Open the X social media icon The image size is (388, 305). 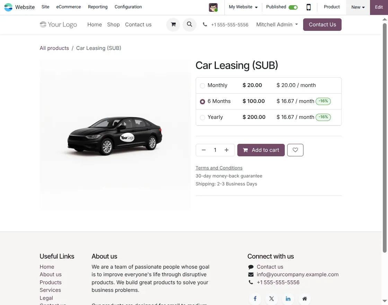pyautogui.click(x=271, y=298)
